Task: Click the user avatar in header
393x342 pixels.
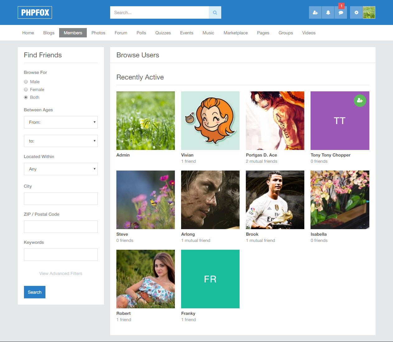Action: tap(369, 12)
